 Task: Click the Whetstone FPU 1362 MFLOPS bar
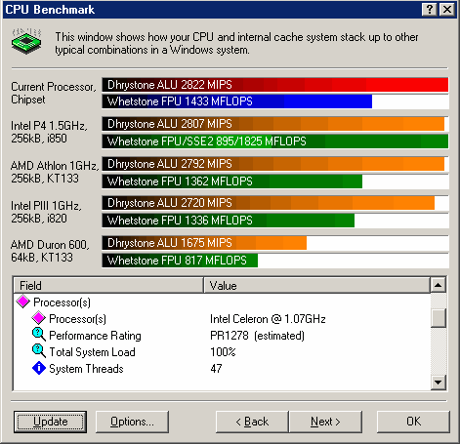pos(232,182)
